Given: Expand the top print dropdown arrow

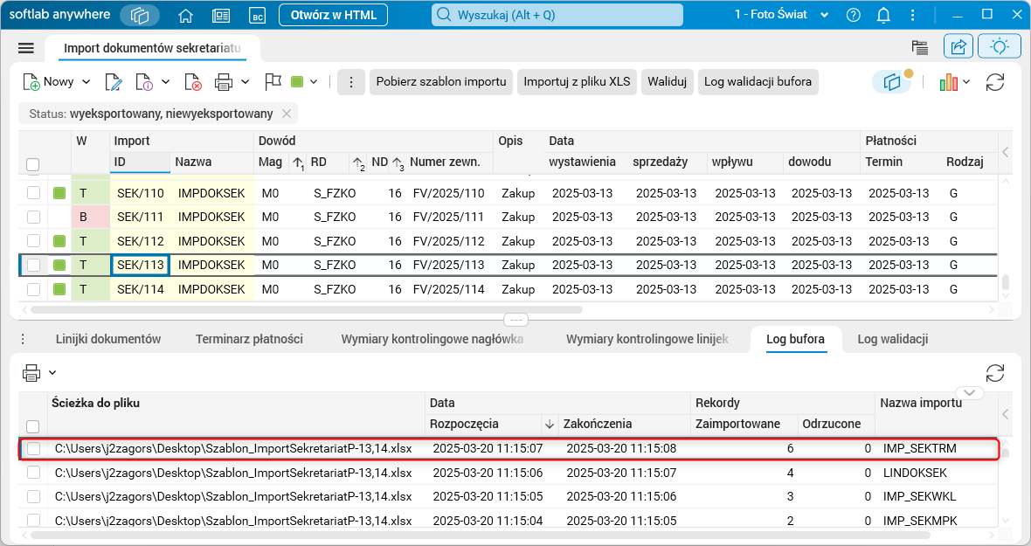Looking at the screenshot, I should (x=245, y=82).
